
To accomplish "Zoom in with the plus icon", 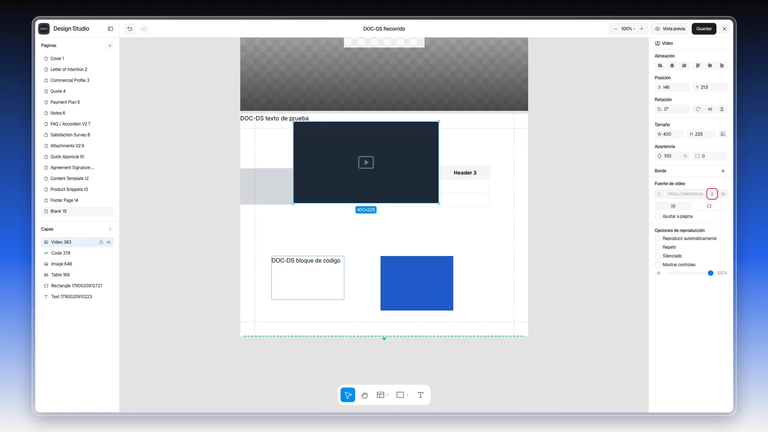I will coord(642,29).
